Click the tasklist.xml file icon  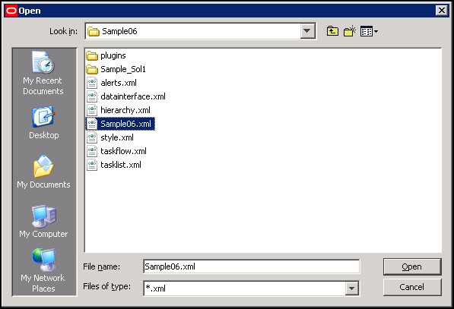point(92,165)
